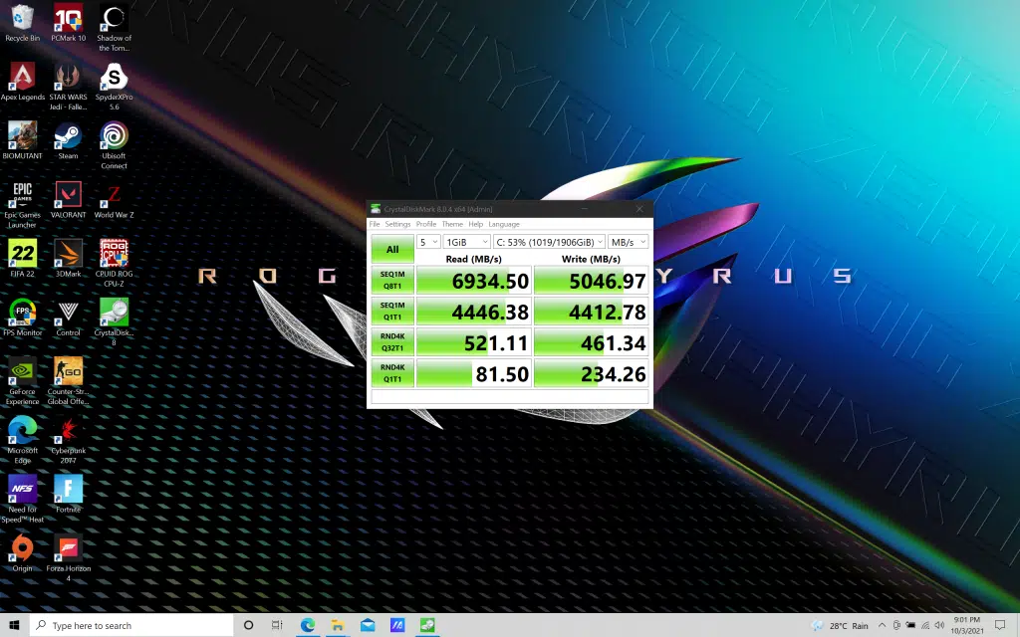Click the FIFA 22 desktop icon
This screenshot has height=637, width=1020.
click(x=22, y=259)
